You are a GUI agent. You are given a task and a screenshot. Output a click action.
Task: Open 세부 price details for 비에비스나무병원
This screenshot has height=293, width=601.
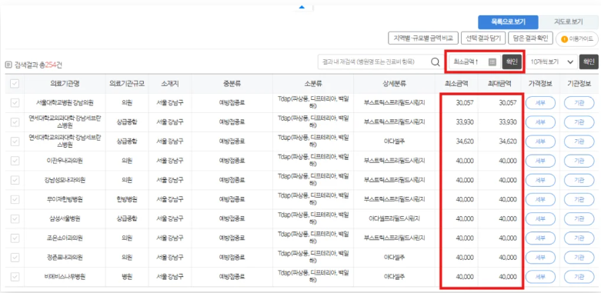coord(540,277)
